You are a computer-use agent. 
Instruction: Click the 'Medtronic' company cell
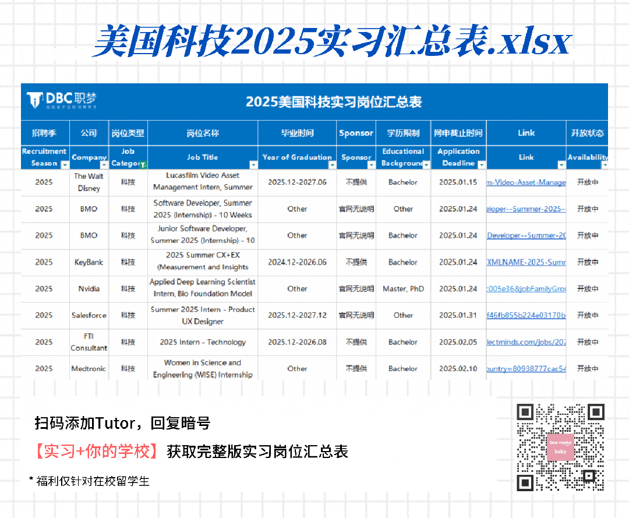click(x=89, y=369)
